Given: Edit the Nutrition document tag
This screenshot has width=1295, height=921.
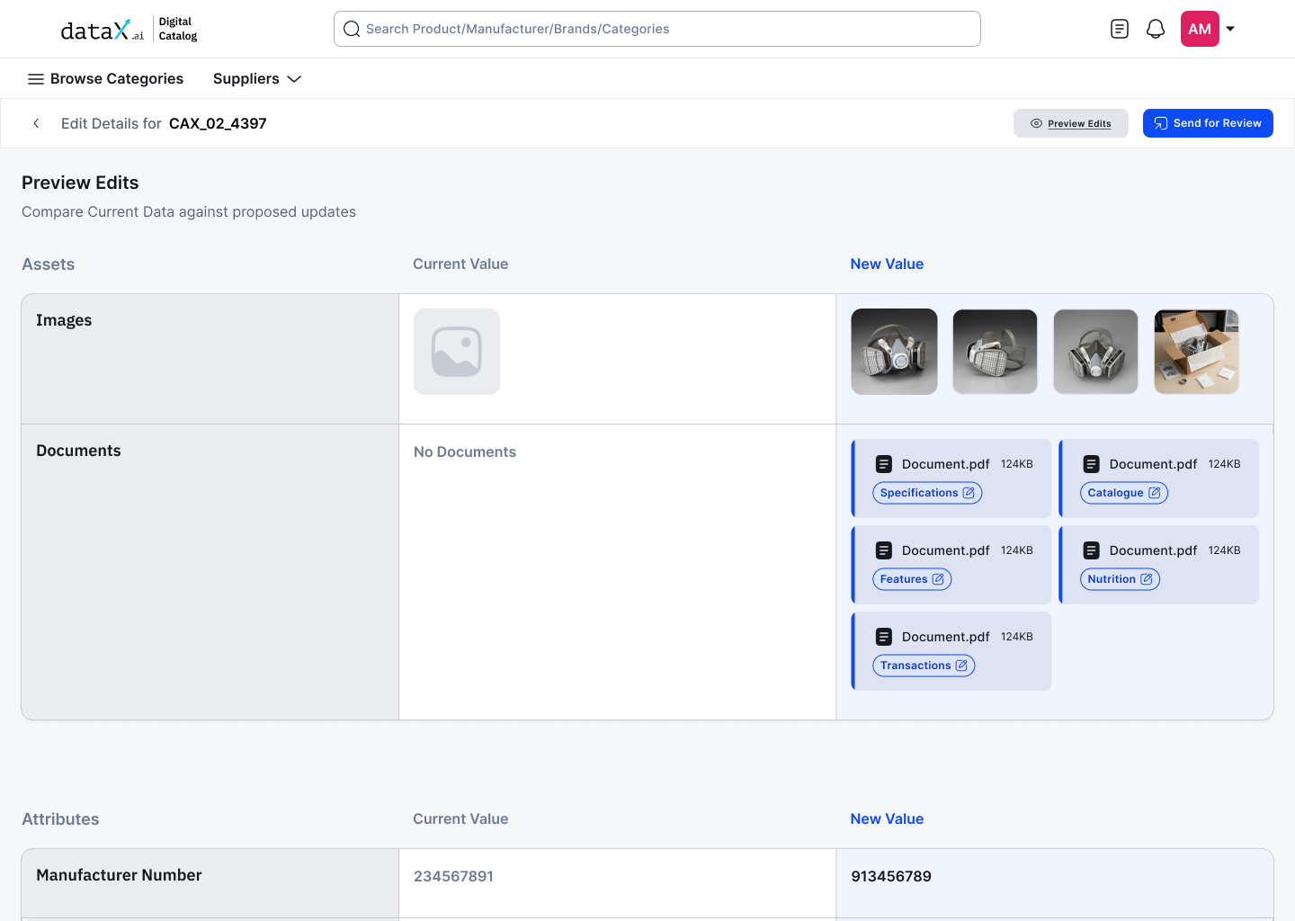Looking at the screenshot, I should (1120, 579).
